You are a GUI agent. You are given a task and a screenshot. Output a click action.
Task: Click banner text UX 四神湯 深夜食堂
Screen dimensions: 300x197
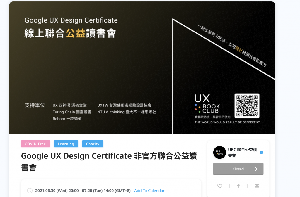click(x=70, y=105)
